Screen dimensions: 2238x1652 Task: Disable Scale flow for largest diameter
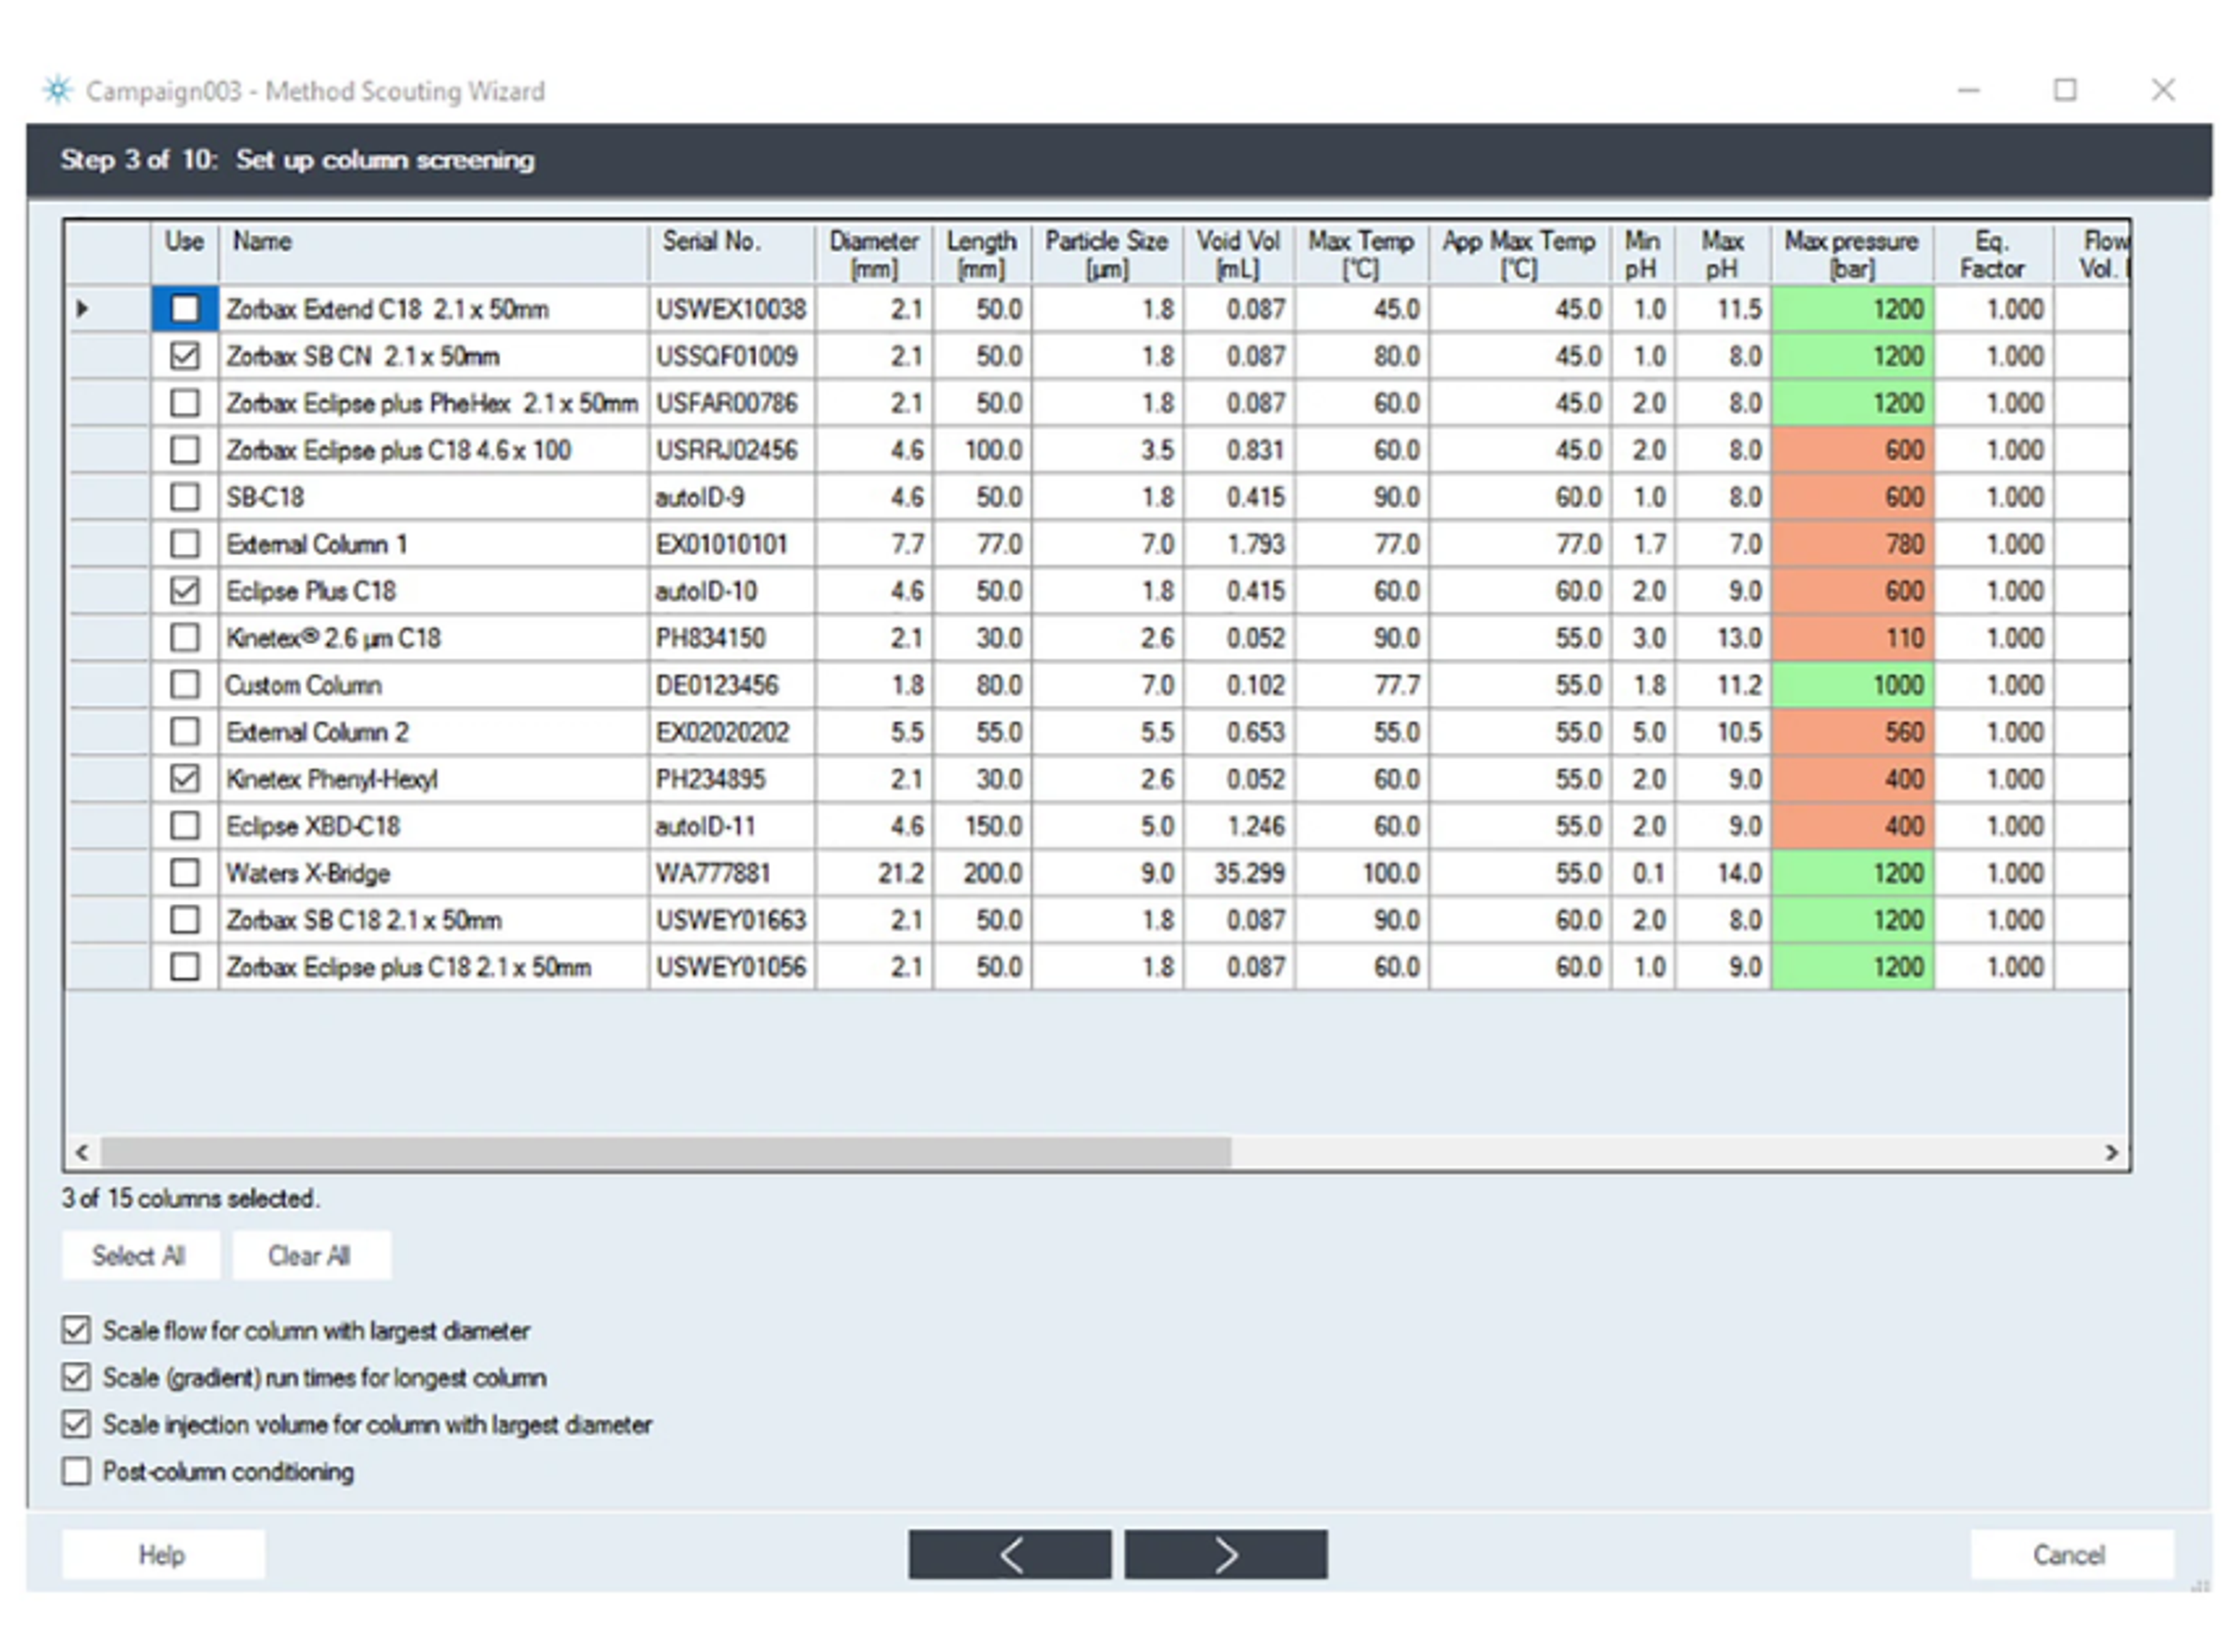point(76,1330)
